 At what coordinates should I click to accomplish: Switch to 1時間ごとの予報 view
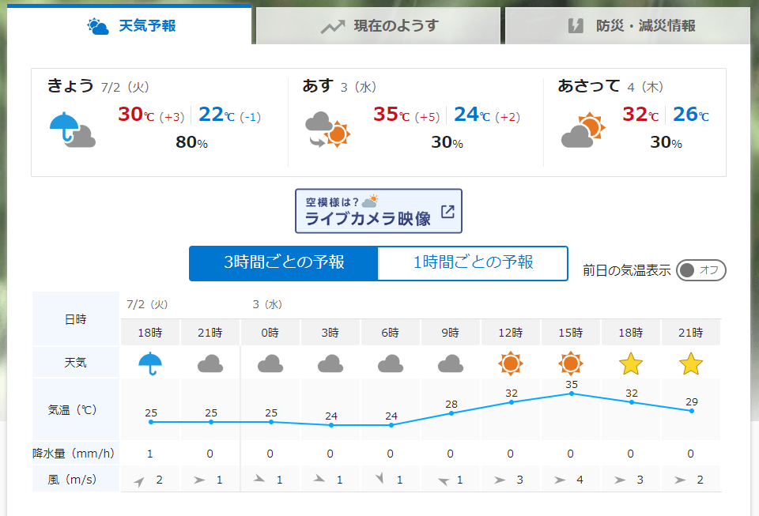tap(473, 263)
